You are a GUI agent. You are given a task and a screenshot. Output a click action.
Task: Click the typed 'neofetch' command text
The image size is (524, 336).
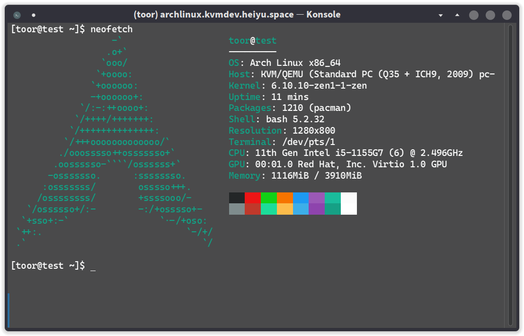pos(112,29)
